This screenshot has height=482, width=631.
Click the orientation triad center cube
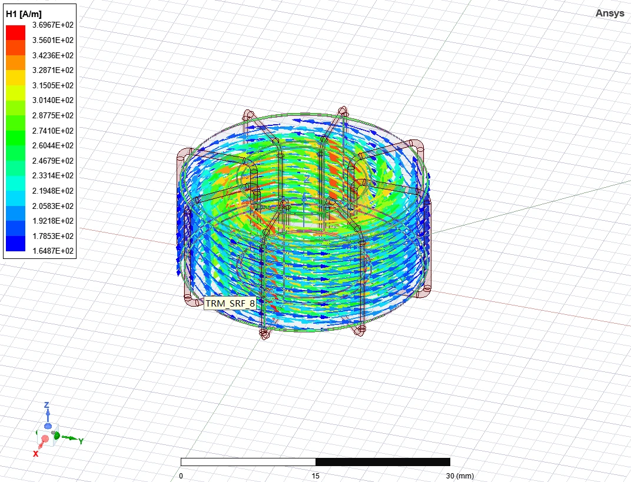click(x=49, y=434)
